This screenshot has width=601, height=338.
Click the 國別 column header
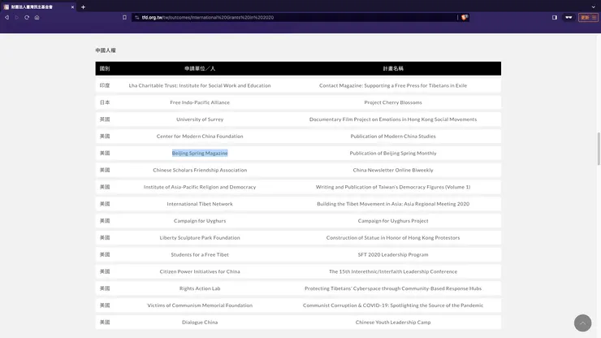pyautogui.click(x=105, y=69)
